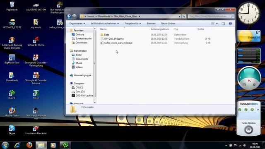Image resolution: width=265 pixels, height=149 pixels.
Task: Open the Windows Start orb
Action: (5, 145)
